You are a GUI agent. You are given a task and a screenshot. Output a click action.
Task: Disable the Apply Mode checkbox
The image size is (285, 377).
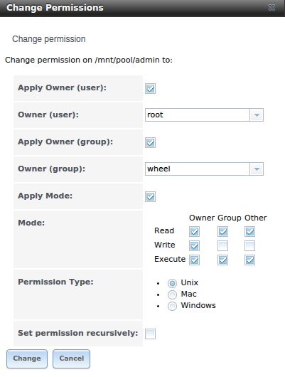[150, 196]
